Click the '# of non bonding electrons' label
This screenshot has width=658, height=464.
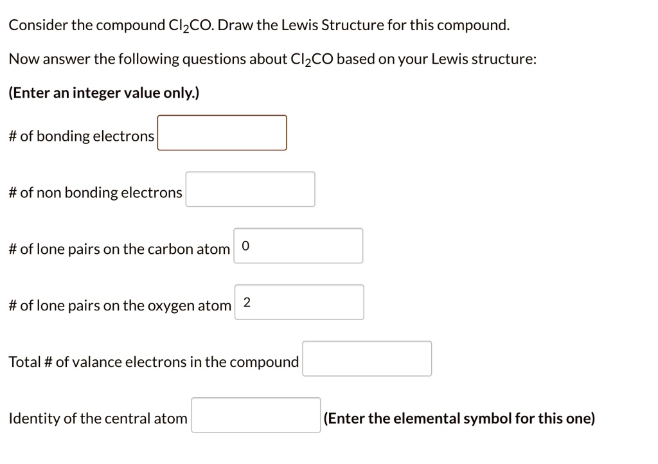pyautogui.click(x=94, y=192)
